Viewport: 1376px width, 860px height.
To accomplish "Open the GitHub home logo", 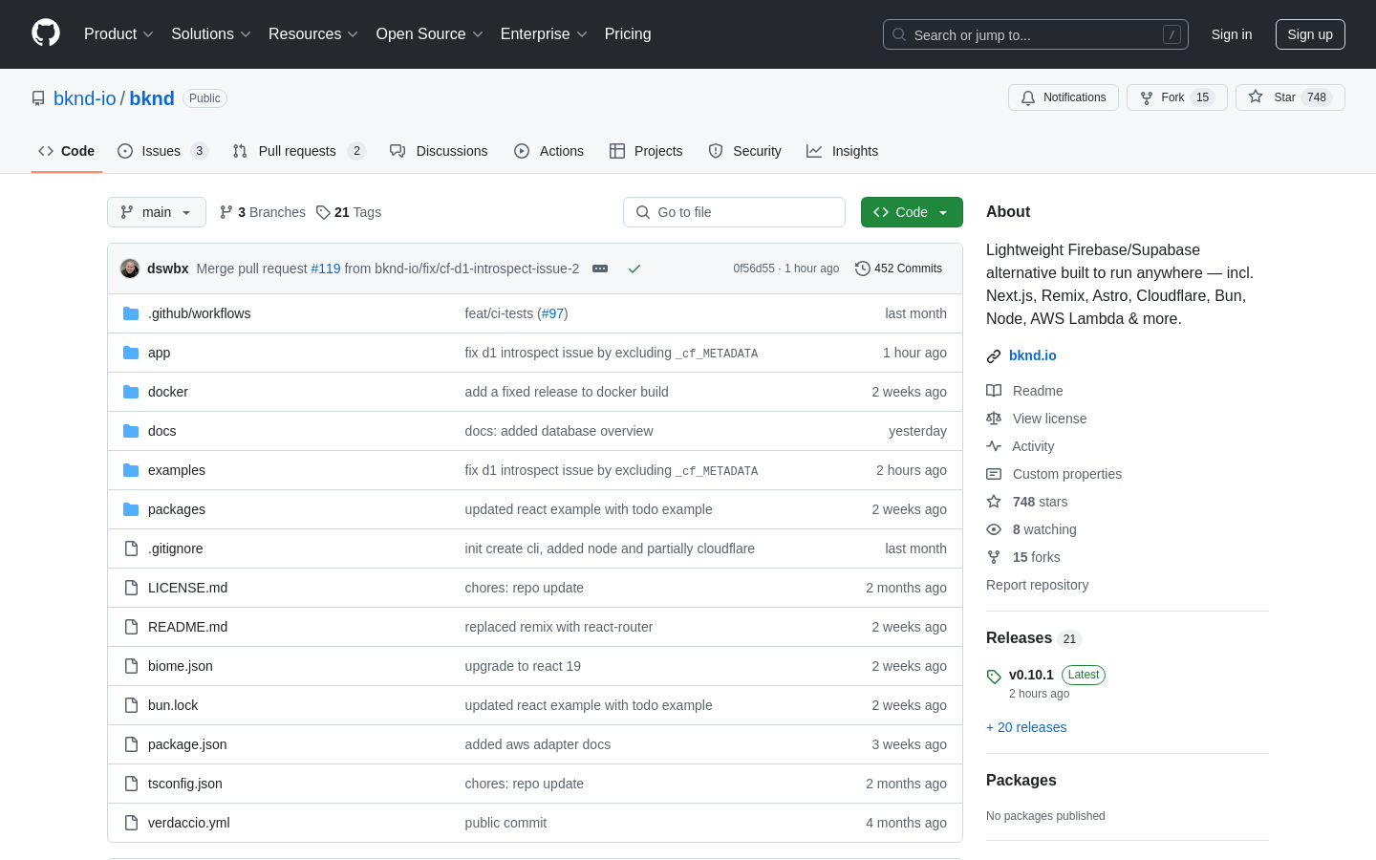I will tap(46, 33).
